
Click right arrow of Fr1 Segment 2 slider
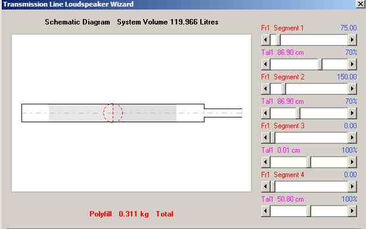(352, 89)
